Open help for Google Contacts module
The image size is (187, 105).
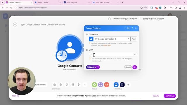pyautogui.click(x=132, y=28)
